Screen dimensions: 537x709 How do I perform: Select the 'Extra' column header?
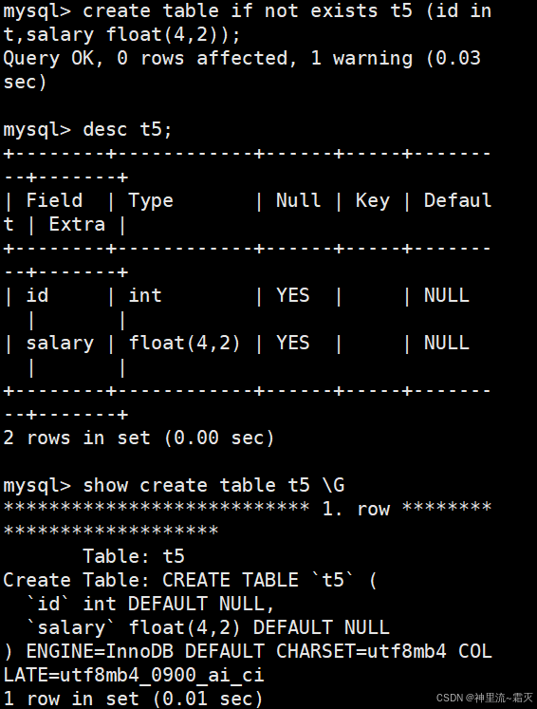coord(77,224)
